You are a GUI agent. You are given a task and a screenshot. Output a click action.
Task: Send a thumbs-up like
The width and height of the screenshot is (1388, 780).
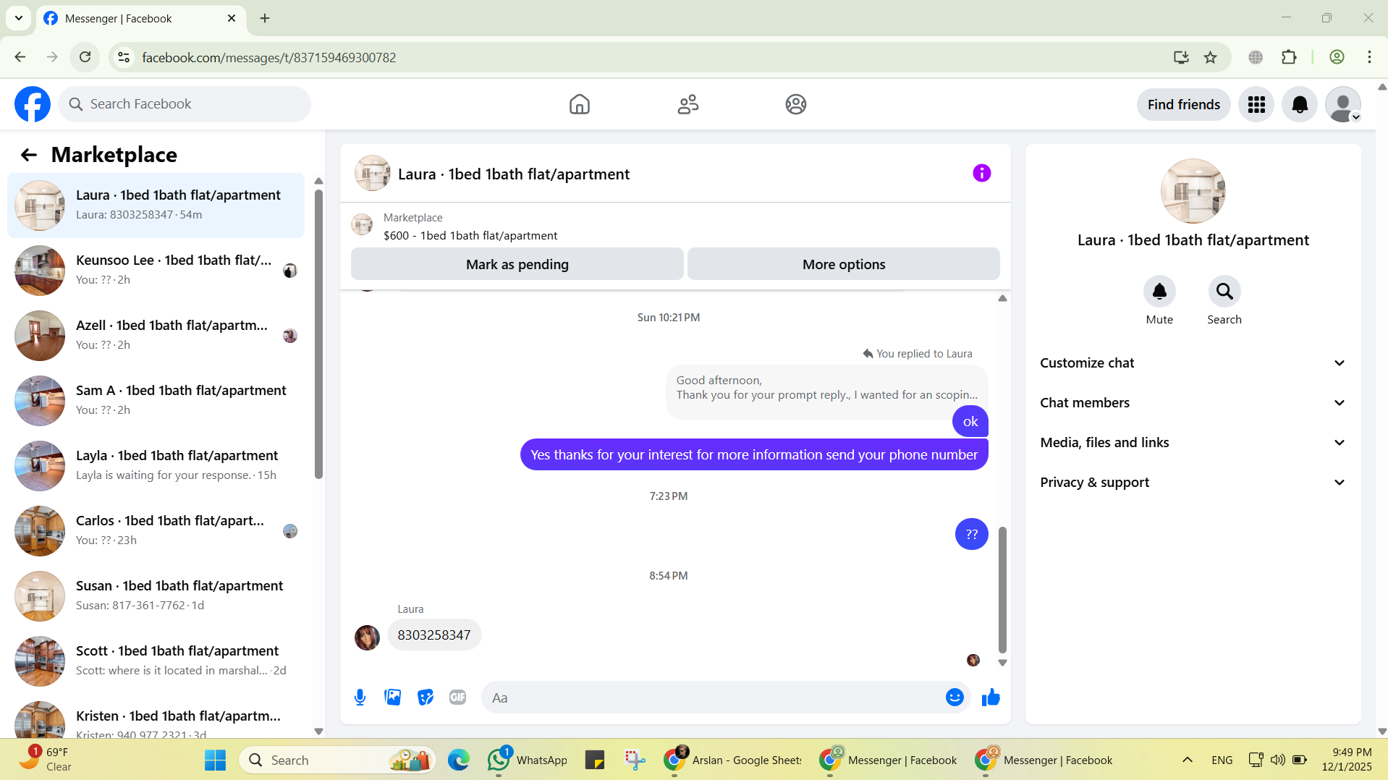[991, 698]
